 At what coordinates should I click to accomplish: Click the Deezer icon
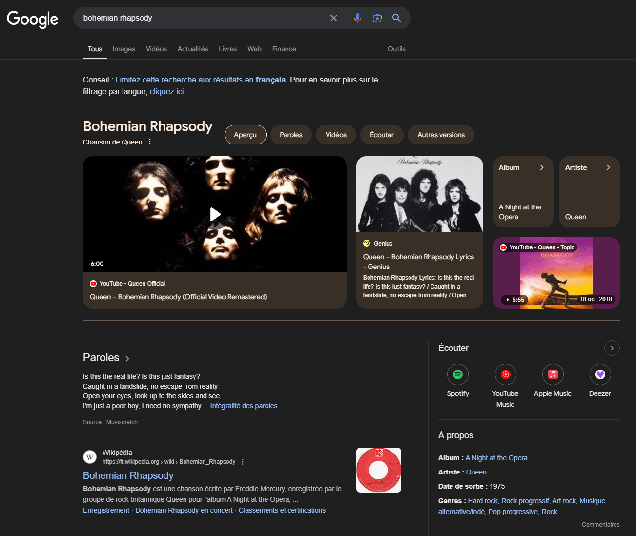pyautogui.click(x=600, y=374)
